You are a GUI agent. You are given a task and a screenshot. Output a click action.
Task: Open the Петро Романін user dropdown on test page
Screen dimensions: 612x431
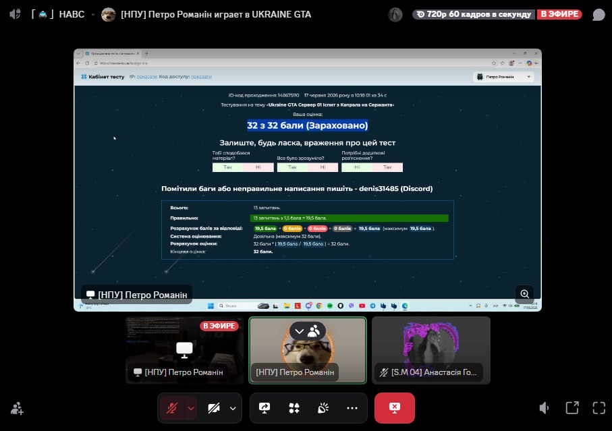[503, 77]
